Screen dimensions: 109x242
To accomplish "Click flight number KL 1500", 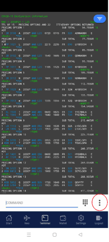I will coord(11,112).
